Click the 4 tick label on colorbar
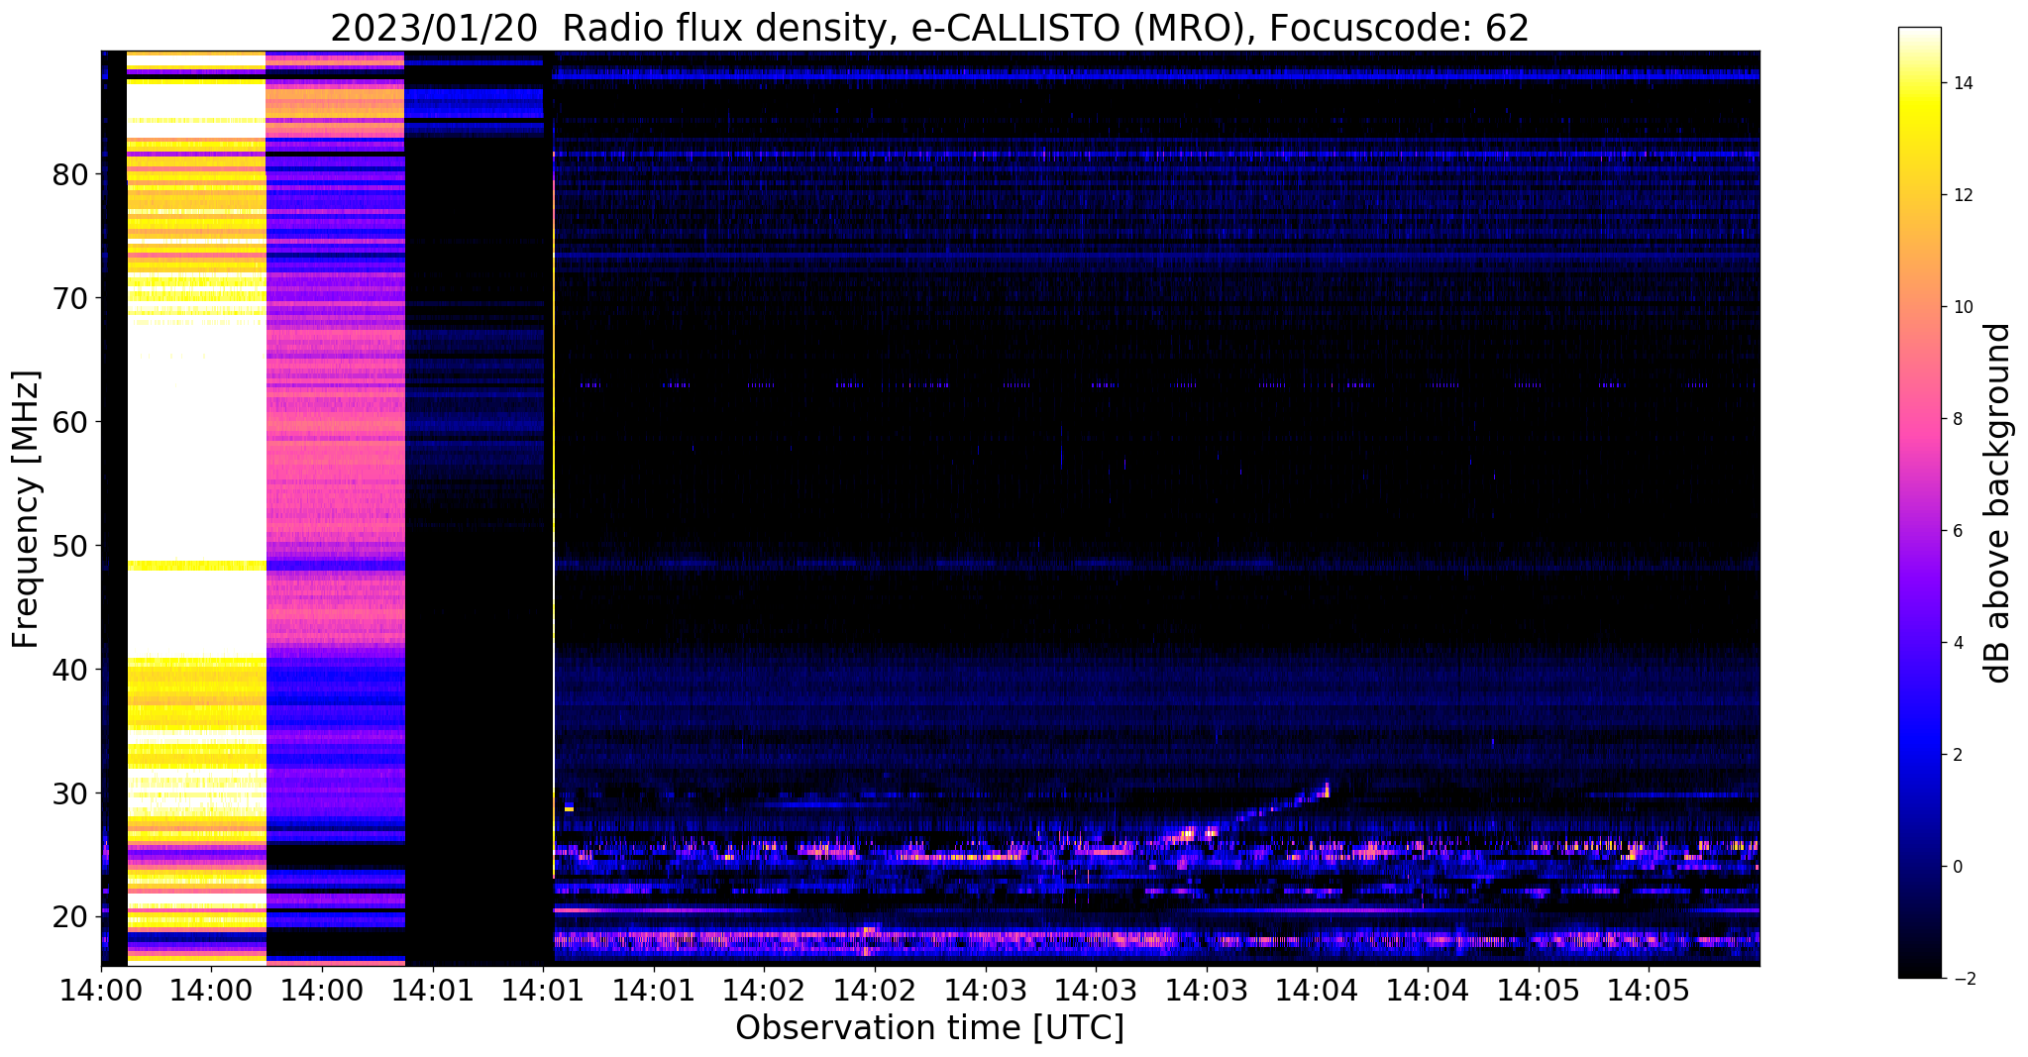This screenshot has height=1057, width=2028. (1957, 643)
